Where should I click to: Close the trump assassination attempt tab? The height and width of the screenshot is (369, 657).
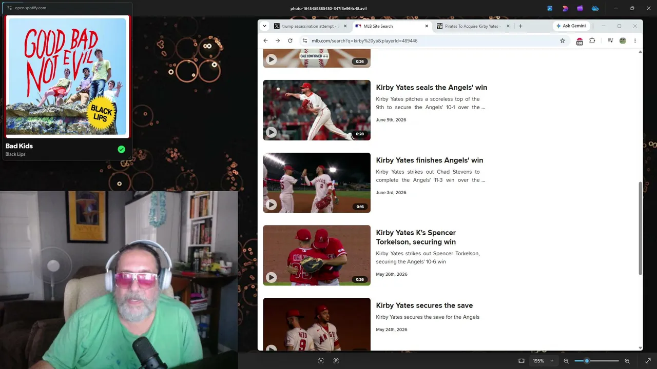tap(345, 26)
